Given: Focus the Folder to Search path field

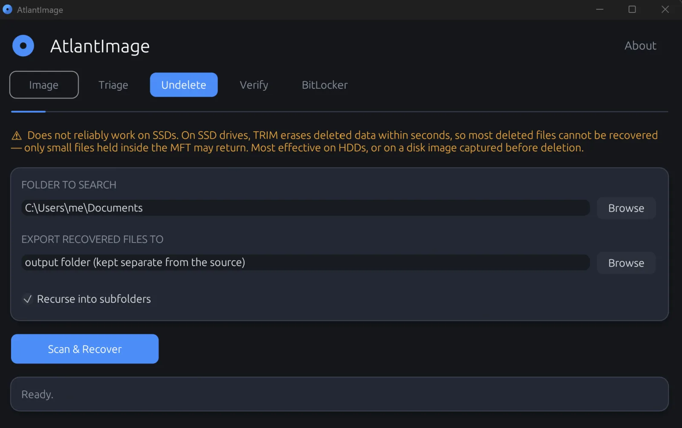Looking at the screenshot, I should pyautogui.click(x=306, y=208).
